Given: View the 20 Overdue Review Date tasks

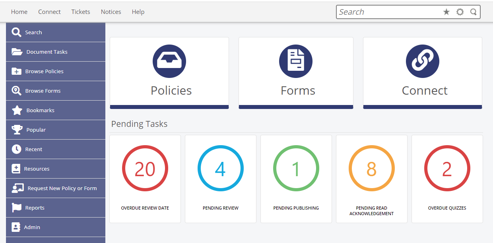Looking at the screenshot, I should click(x=145, y=179).
